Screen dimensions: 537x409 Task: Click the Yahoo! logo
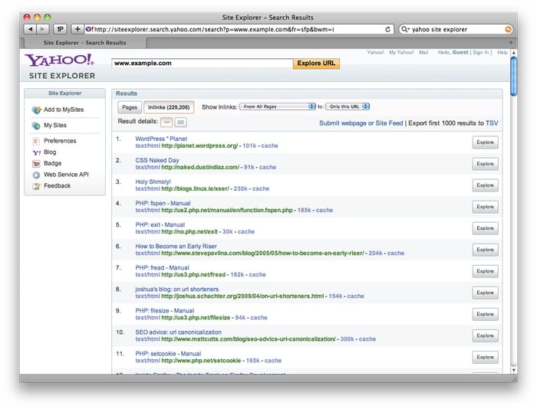(x=59, y=61)
